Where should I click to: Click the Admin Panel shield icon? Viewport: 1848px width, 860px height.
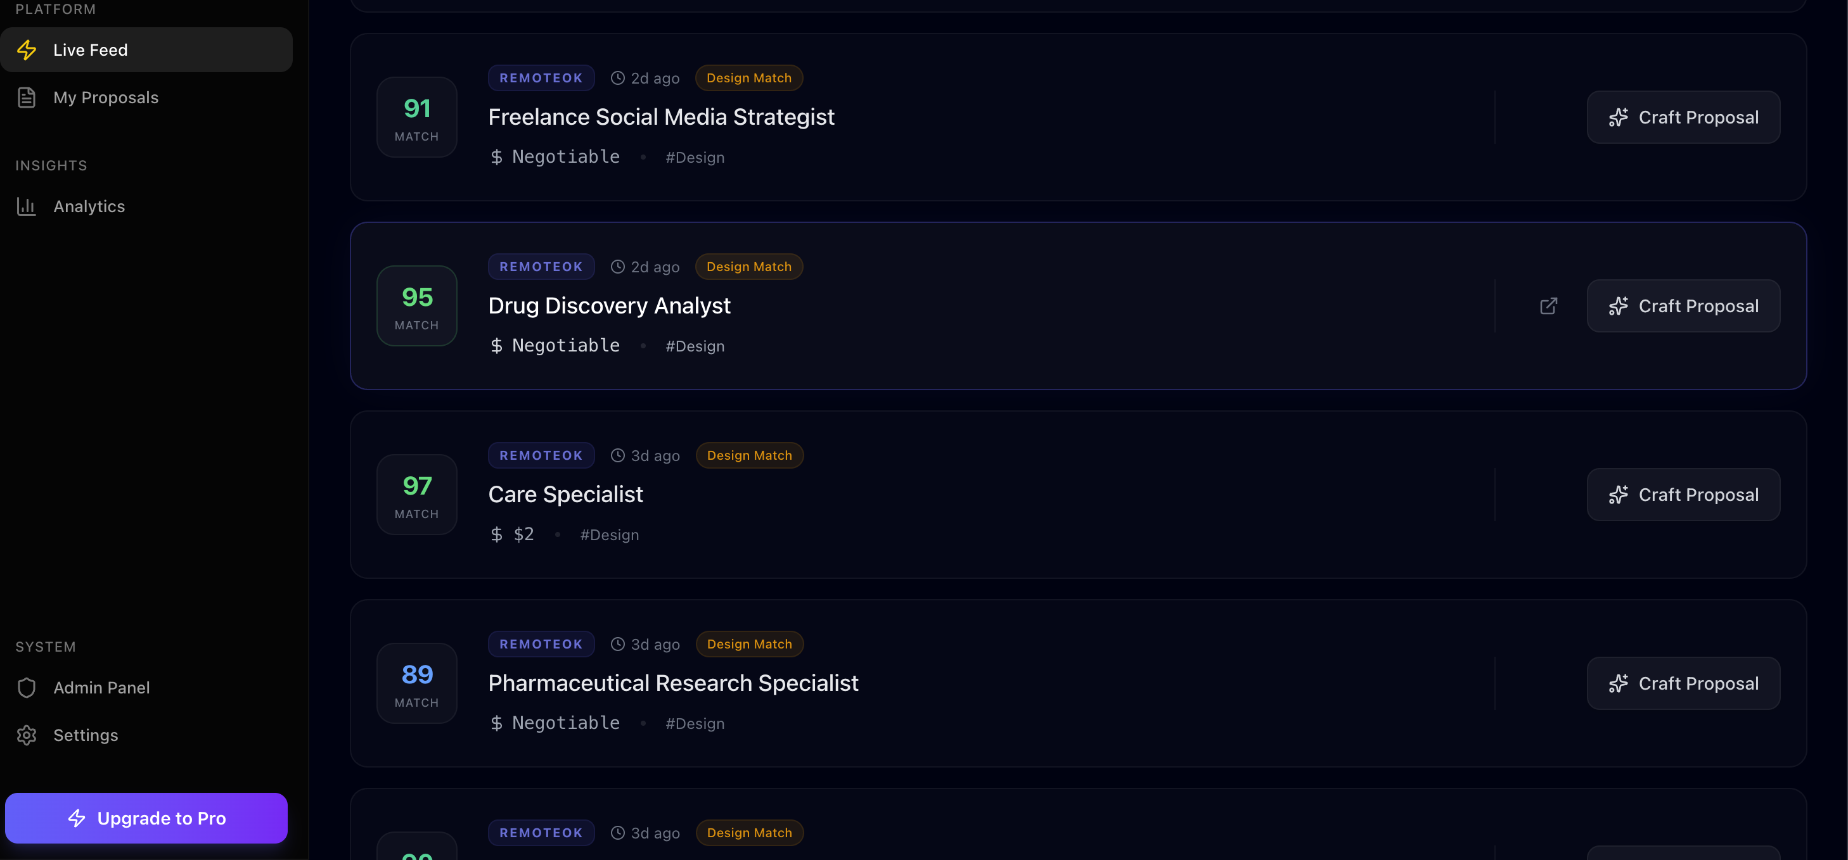pos(27,687)
